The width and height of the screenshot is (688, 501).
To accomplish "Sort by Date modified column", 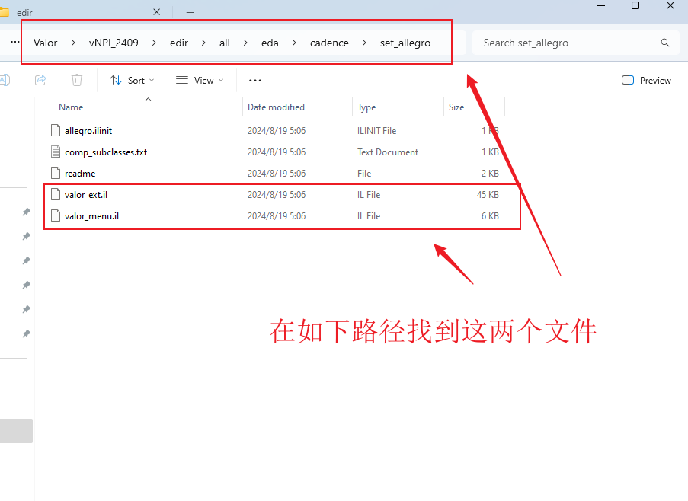I will pyautogui.click(x=276, y=107).
